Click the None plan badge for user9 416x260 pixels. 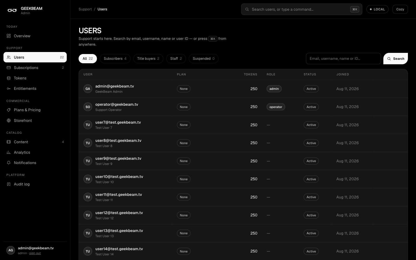coord(184,161)
